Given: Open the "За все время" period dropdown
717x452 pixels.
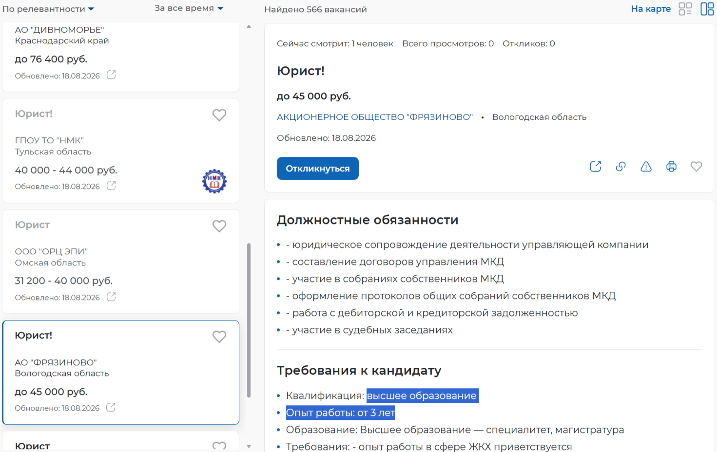Looking at the screenshot, I should pyautogui.click(x=189, y=8).
